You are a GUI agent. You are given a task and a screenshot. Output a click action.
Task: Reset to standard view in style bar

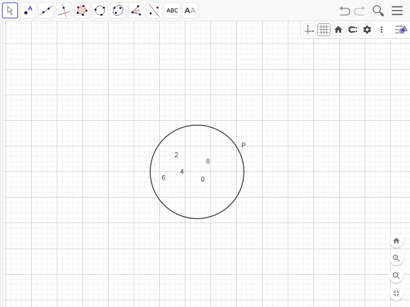tap(338, 30)
